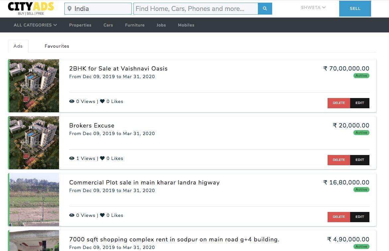
Task: Click the Active badge on the 2BHK ad
Action: (x=361, y=76)
